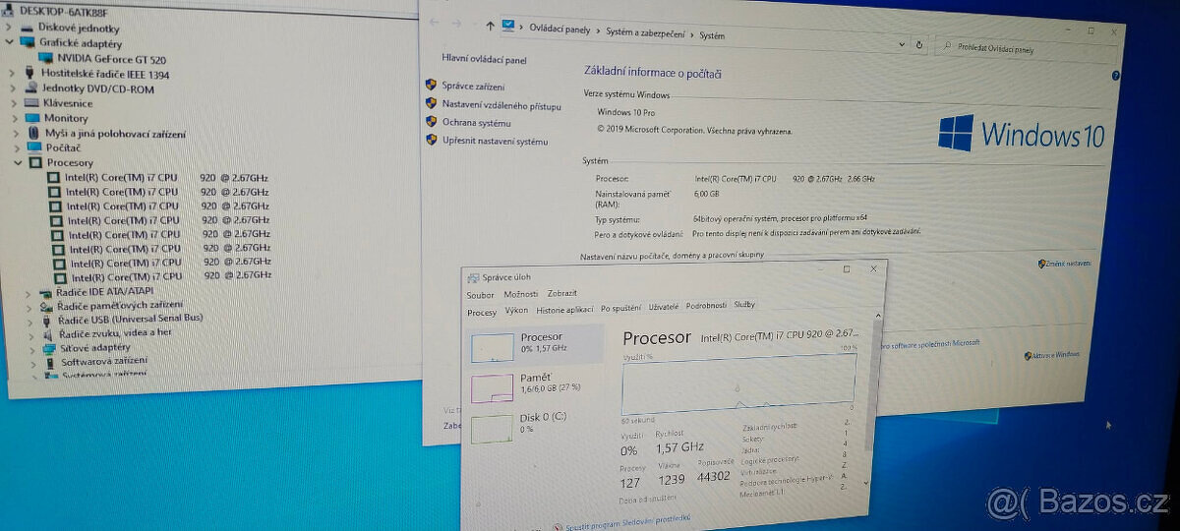1180x531 pixels.
Task: Expand the Monitory node
Action: coord(14,117)
